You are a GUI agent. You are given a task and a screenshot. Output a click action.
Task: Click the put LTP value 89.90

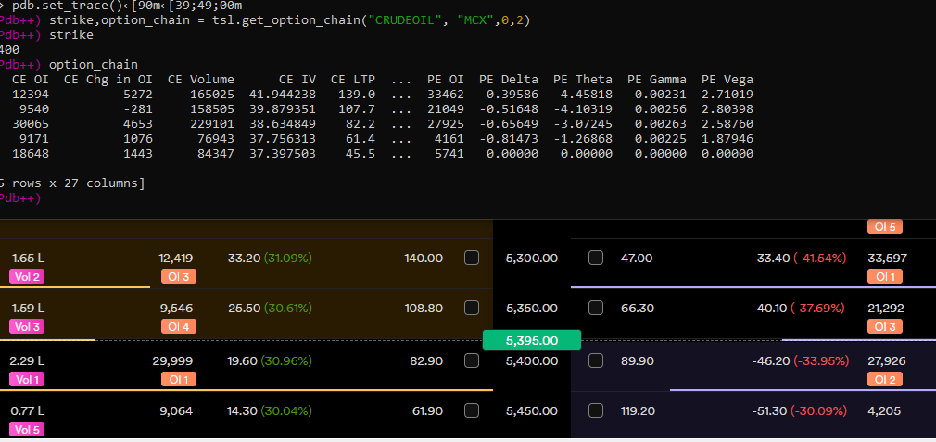[x=636, y=360]
